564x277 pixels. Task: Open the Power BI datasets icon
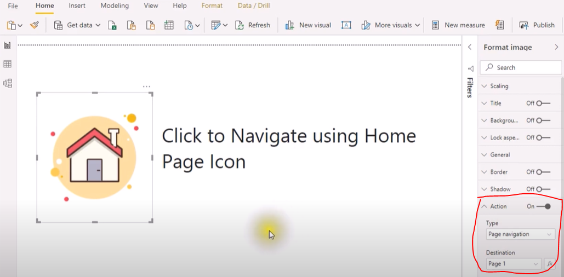[x=132, y=25]
